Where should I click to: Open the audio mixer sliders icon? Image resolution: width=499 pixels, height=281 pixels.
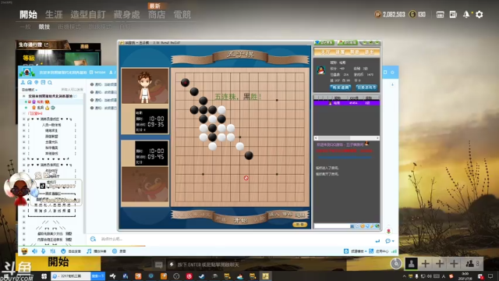pyautogui.click(x=53, y=251)
